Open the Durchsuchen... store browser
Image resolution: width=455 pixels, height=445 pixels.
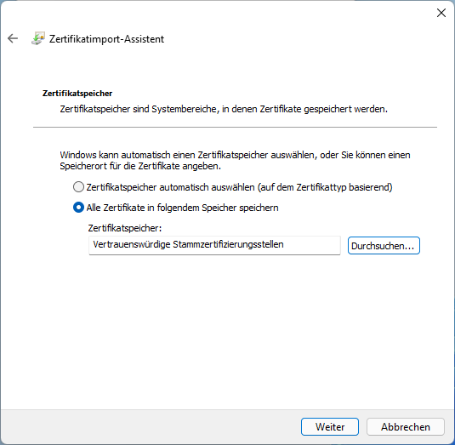pyautogui.click(x=384, y=246)
